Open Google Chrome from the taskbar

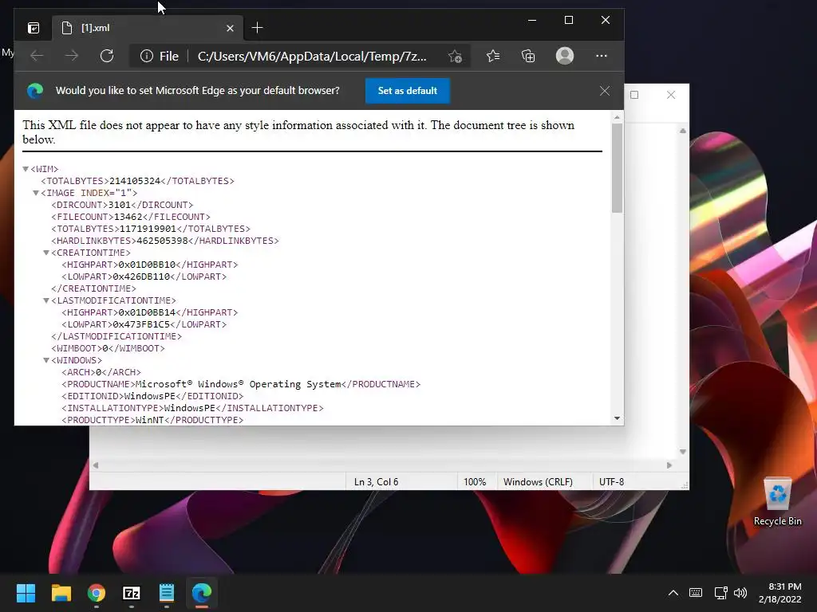(x=97, y=593)
